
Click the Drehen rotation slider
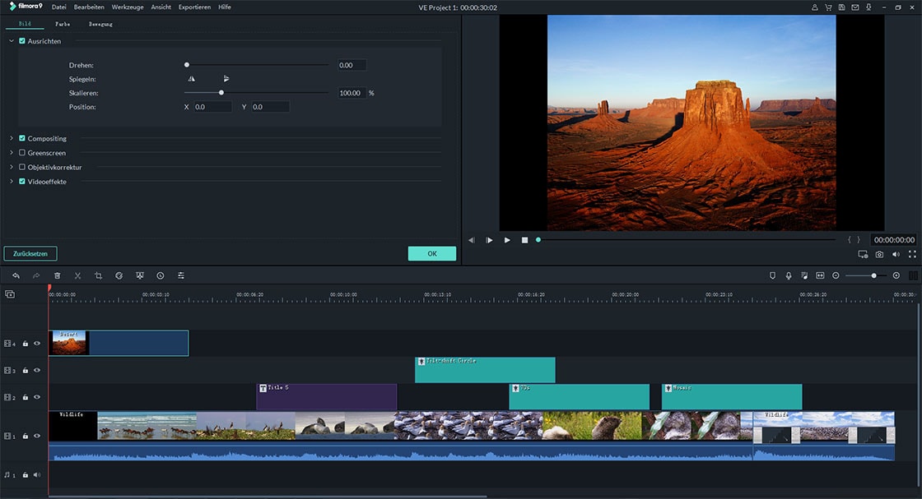pyautogui.click(x=256, y=65)
